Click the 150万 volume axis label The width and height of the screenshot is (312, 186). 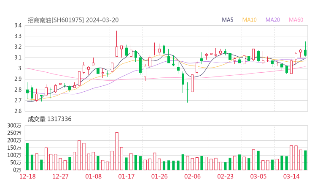click(x=14, y=148)
